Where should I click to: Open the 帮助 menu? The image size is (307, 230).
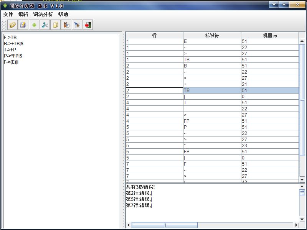(x=63, y=15)
